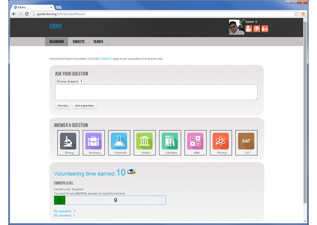Open the Chrome hamburger menu

[x=303, y=14]
